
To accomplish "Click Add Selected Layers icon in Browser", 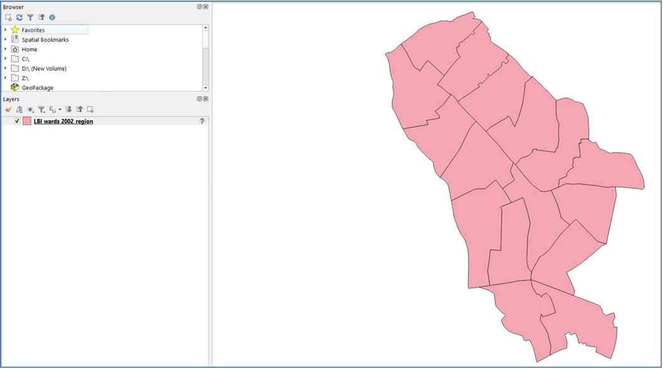I will pos(8,18).
